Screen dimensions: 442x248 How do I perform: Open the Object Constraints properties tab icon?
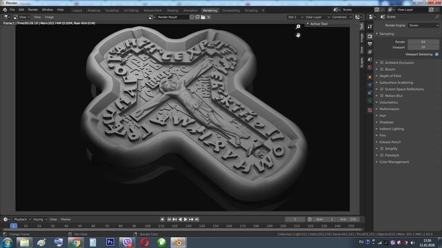point(370,92)
